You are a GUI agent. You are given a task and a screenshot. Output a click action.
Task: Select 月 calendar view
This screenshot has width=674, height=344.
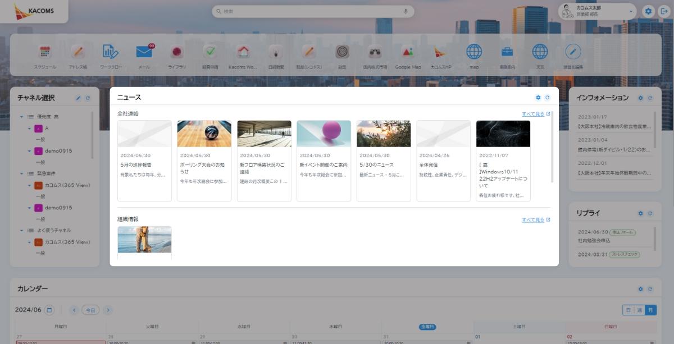click(x=650, y=310)
